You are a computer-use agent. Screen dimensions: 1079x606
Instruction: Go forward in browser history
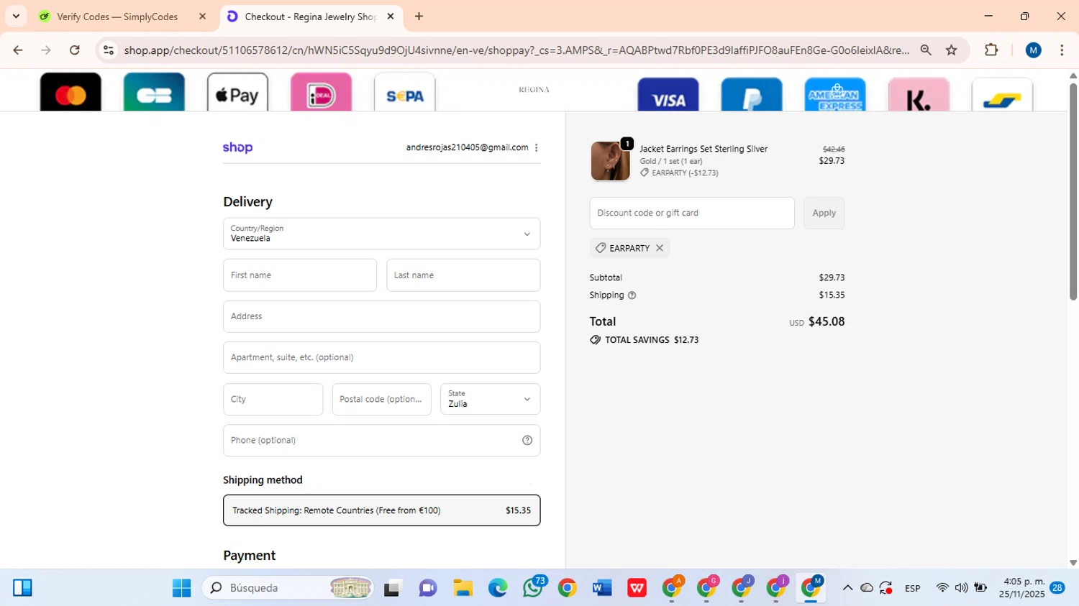46,50
